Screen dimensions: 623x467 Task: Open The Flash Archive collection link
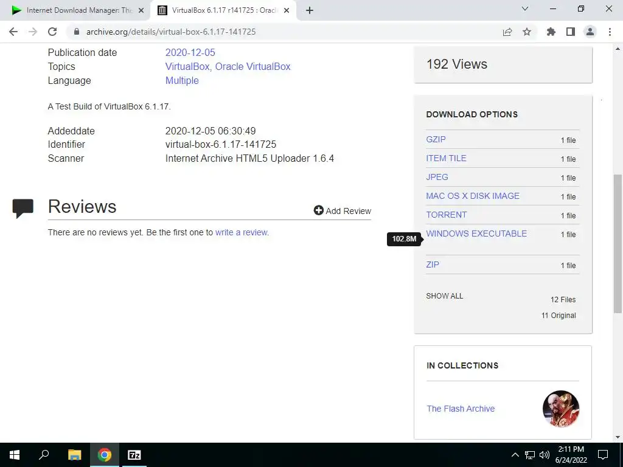(461, 409)
